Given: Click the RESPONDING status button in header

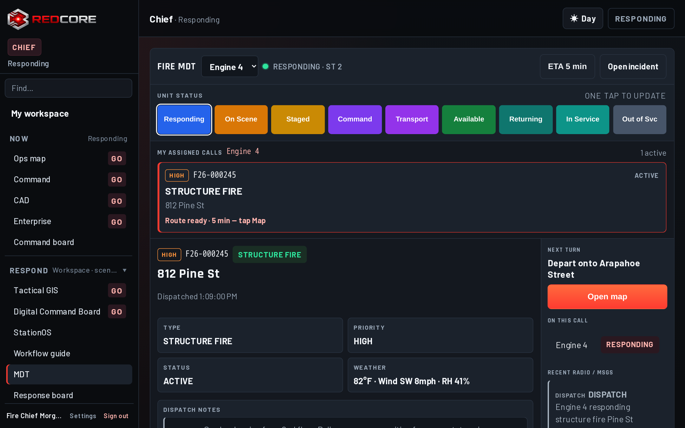Looking at the screenshot, I should [641, 19].
